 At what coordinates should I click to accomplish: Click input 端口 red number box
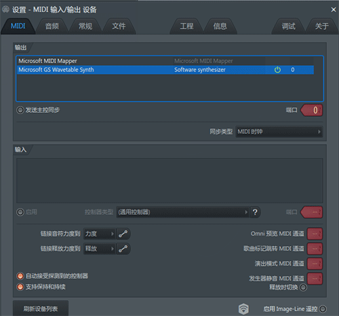tap(312, 212)
